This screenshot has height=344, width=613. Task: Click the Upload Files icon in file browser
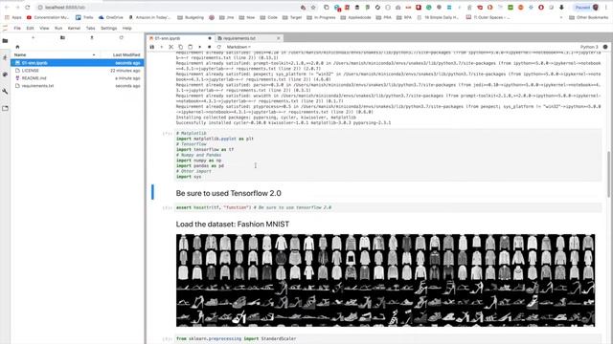click(92, 38)
